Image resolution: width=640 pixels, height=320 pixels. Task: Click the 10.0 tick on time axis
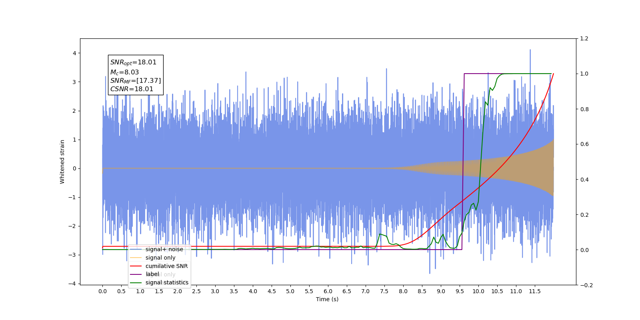[478, 291]
